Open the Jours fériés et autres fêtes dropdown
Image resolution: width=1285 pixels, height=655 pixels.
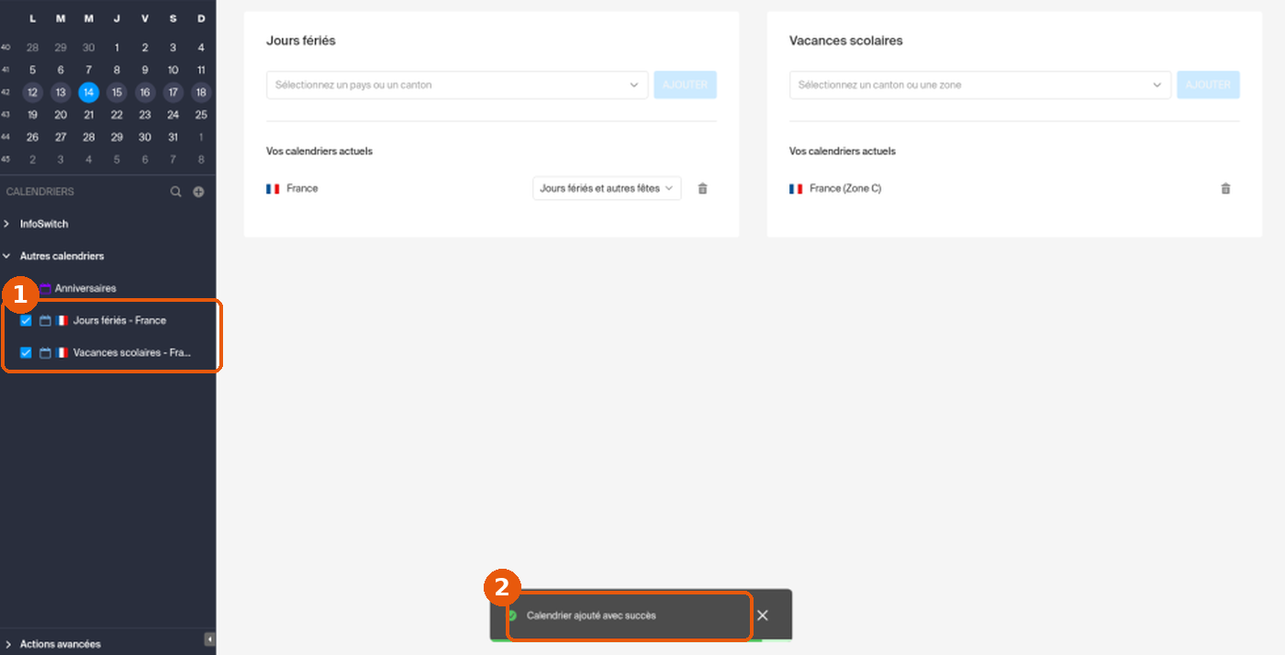pos(607,188)
